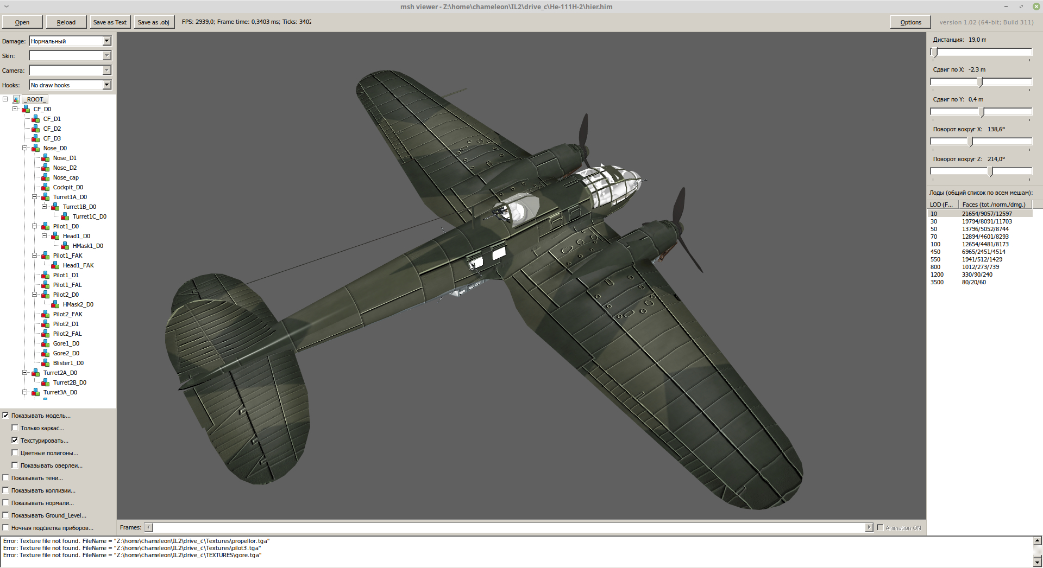Screen dimensions: 1043x568
Task: Open the Camera dropdown
Action: [x=107, y=71]
